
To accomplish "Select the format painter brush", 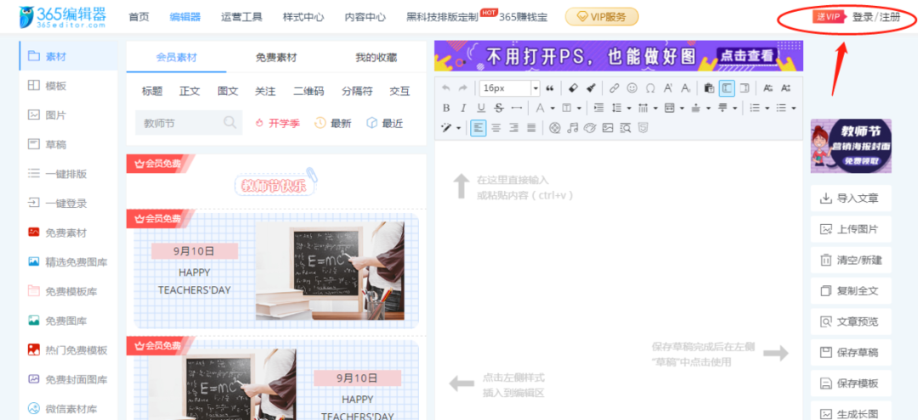I will 592,88.
